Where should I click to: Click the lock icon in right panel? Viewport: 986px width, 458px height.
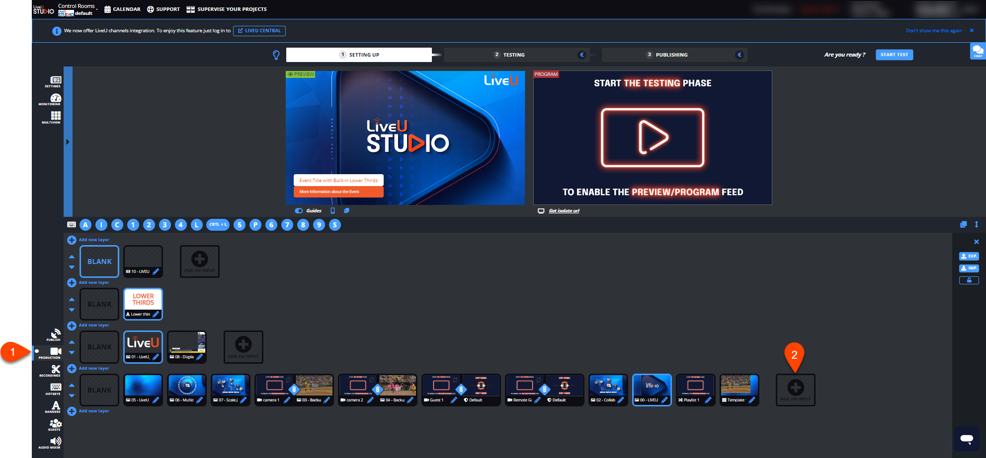click(x=969, y=280)
